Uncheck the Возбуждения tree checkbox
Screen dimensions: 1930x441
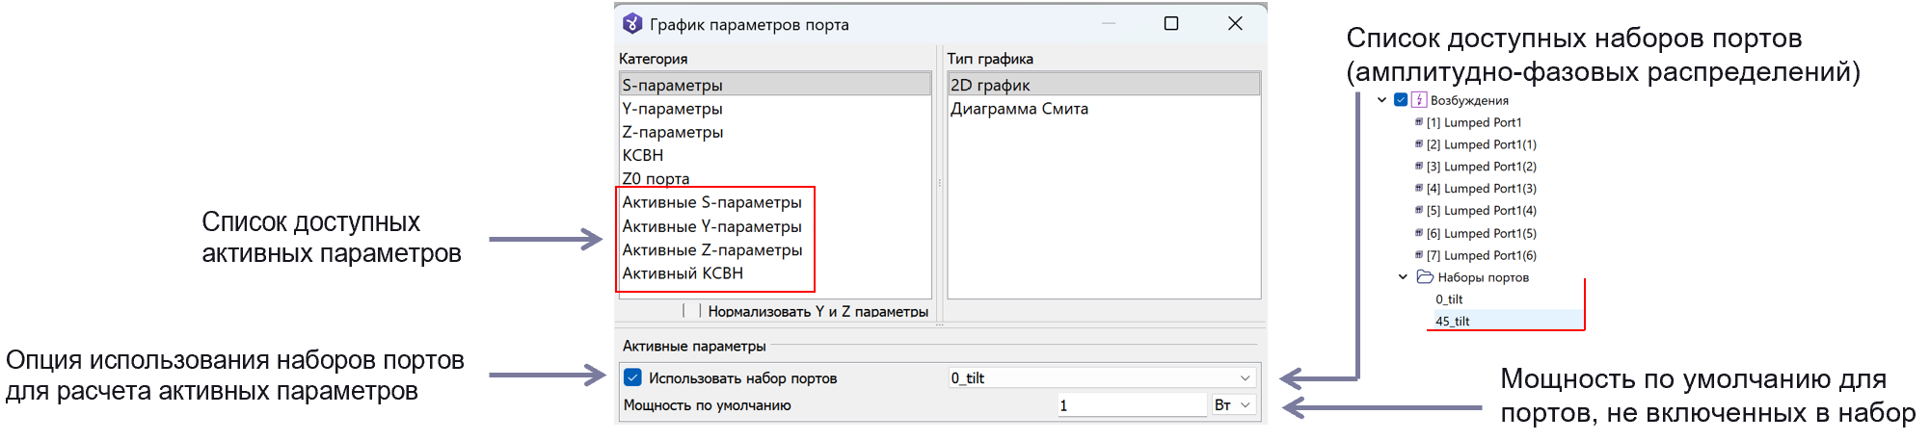1401,100
